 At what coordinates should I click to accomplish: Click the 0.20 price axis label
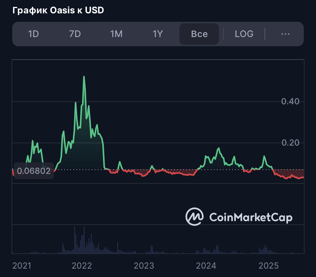[x=290, y=143]
